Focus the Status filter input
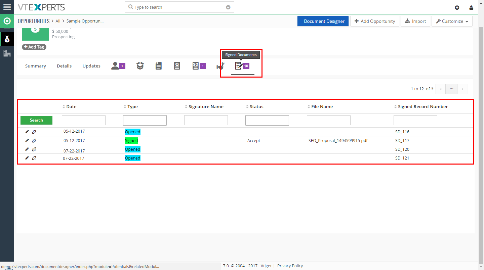The height and width of the screenshot is (270, 484). [267, 120]
